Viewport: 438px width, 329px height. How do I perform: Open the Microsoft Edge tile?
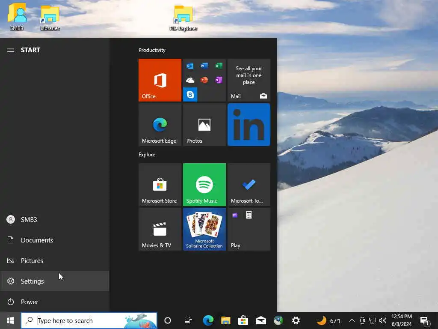[x=160, y=125]
